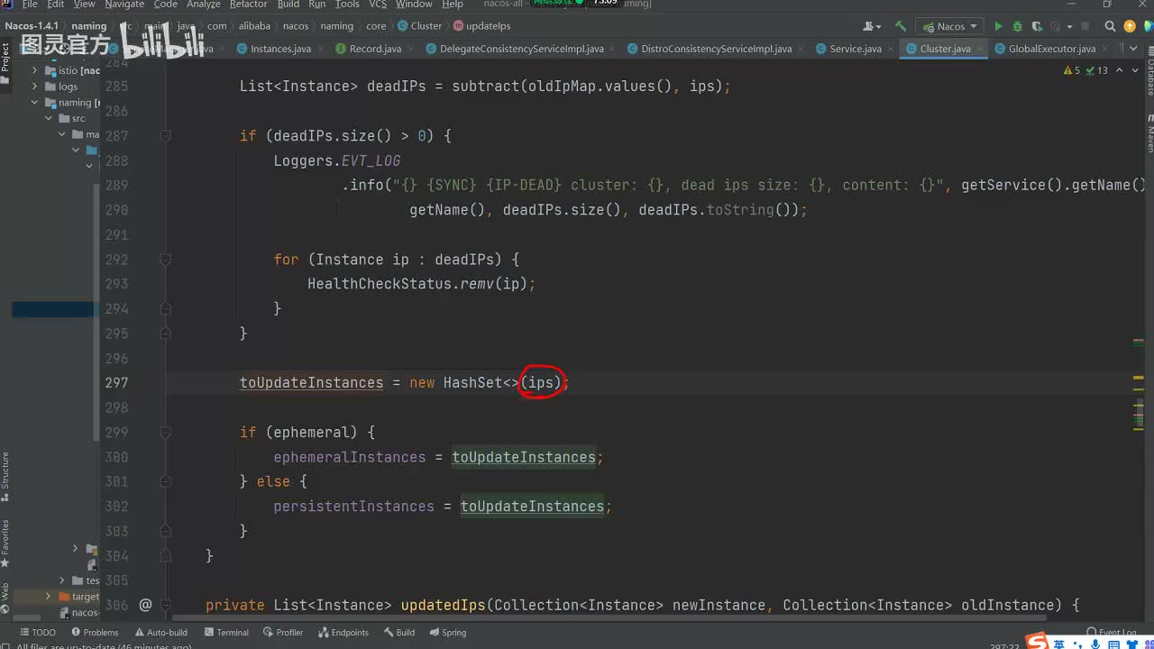Viewport: 1154px width, 649px height.
Task: Run Nacos with coverage
Action: [x=1038, y=26]
